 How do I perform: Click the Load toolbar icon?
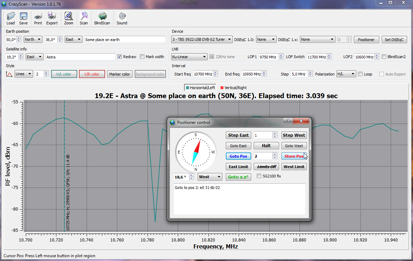(x=11, y=18)
